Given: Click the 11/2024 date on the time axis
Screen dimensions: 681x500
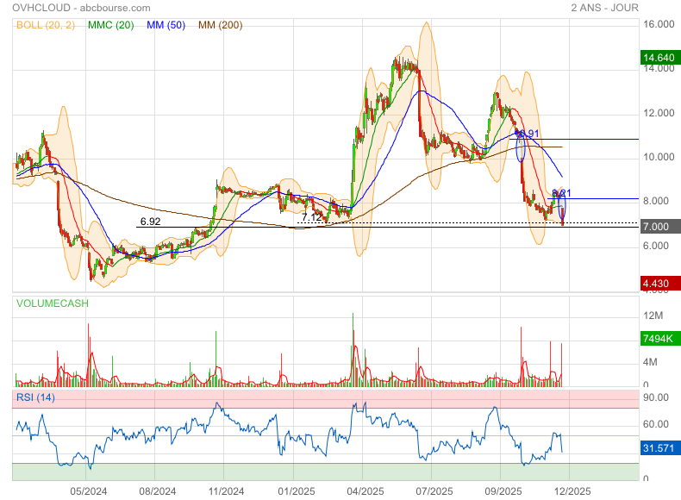Looking at the screenshot, I should tap(223, 491).
